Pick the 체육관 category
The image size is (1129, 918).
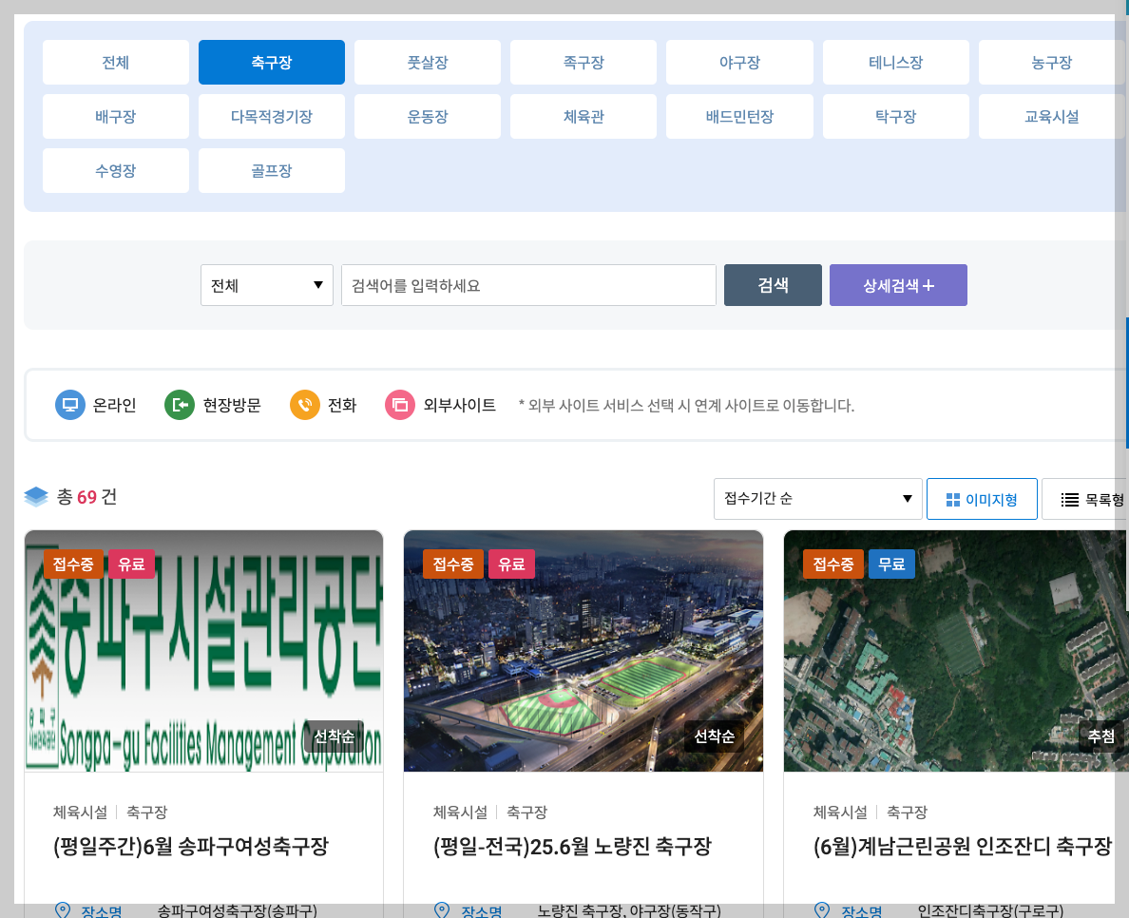(584, 116)
